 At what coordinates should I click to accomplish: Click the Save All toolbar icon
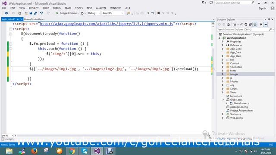click(35, 13)
